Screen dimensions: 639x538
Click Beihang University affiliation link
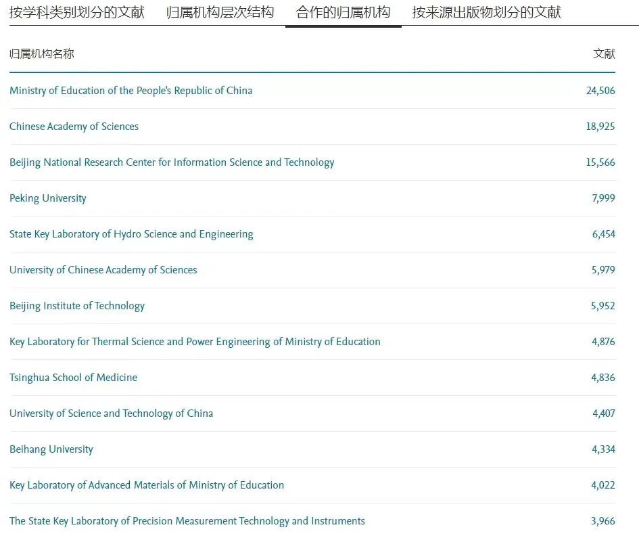click(x=51, y=449)
